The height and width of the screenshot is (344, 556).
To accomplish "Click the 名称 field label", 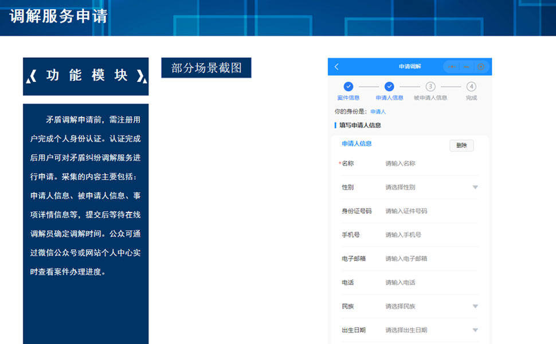I will click(x=347, y=163).
